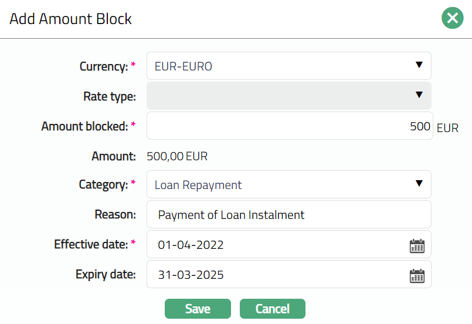Close the Add Amount Block dialog

[x=452, y=18]
